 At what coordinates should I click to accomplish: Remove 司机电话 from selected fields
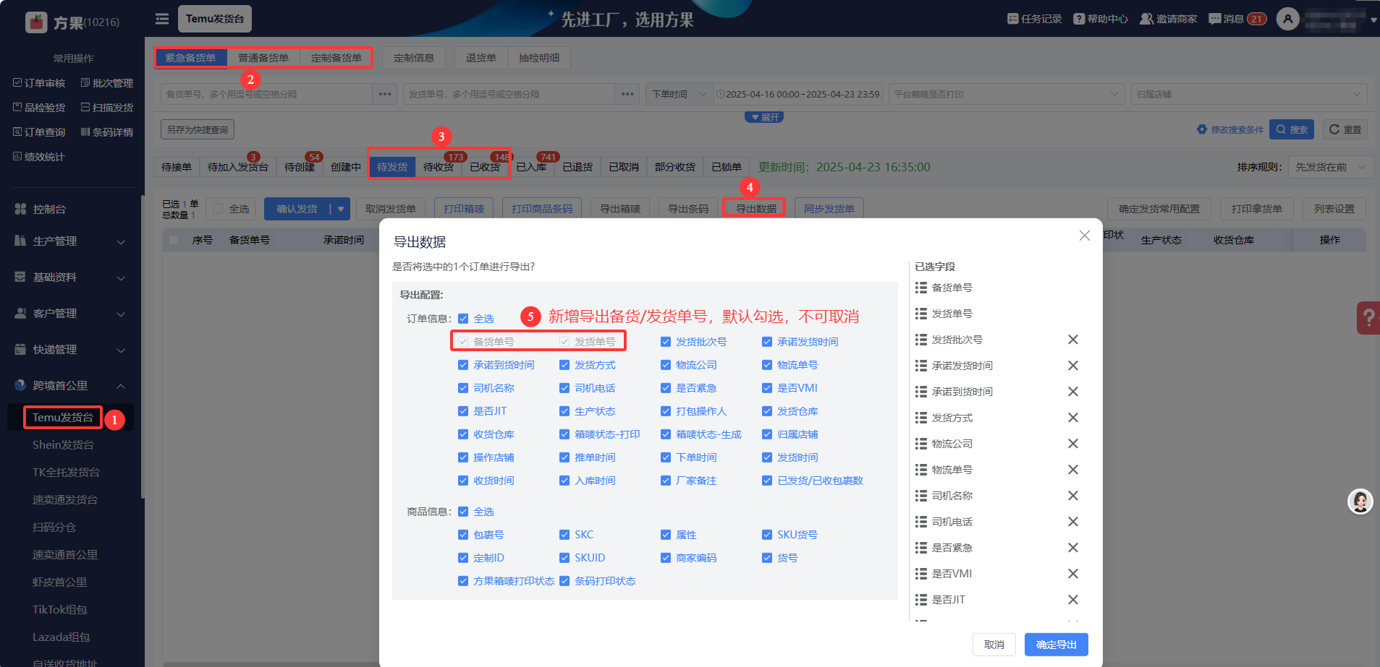pos(1073,522)
